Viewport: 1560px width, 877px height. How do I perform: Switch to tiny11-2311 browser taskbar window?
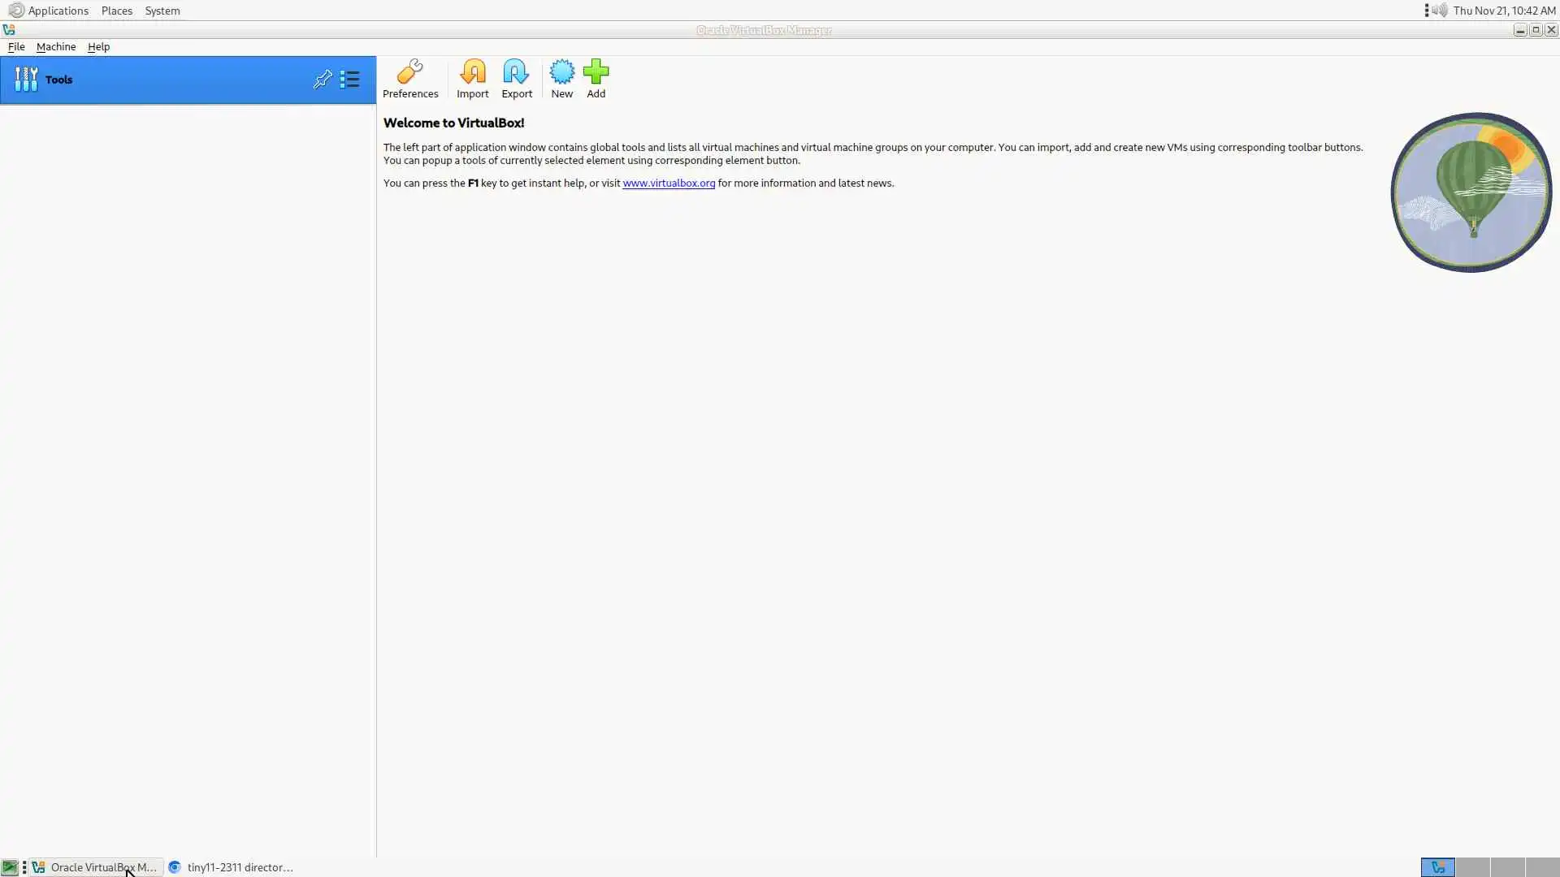[232, 867]
